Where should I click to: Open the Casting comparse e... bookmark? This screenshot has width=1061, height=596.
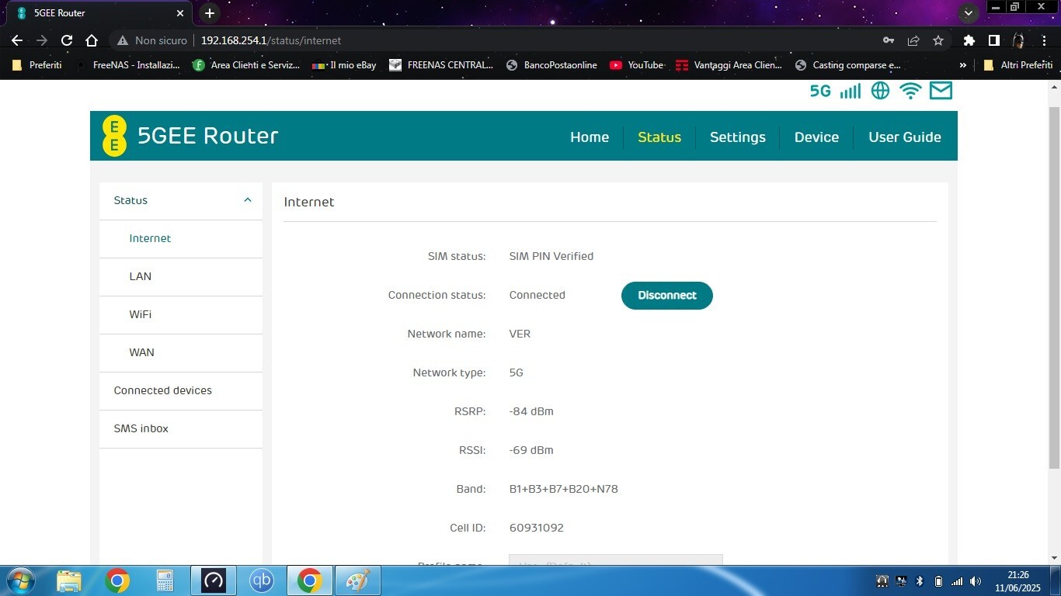(848, 65)
